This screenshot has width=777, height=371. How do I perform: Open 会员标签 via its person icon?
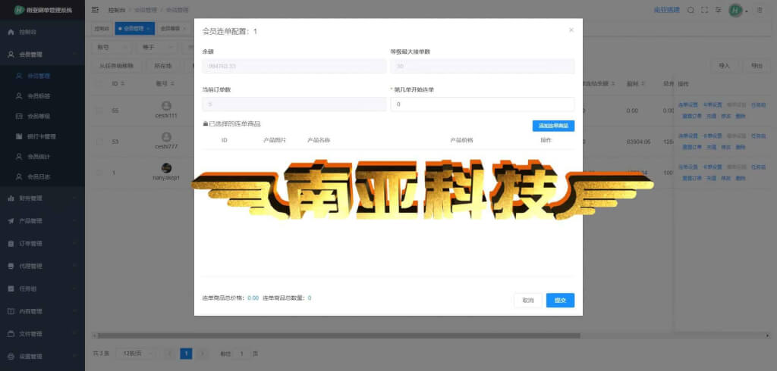pos(19,96)
